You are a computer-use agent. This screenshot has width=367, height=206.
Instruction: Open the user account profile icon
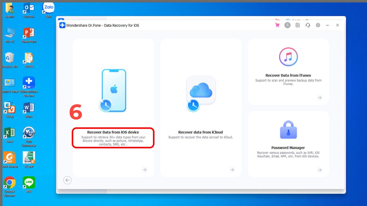(287, 25)
